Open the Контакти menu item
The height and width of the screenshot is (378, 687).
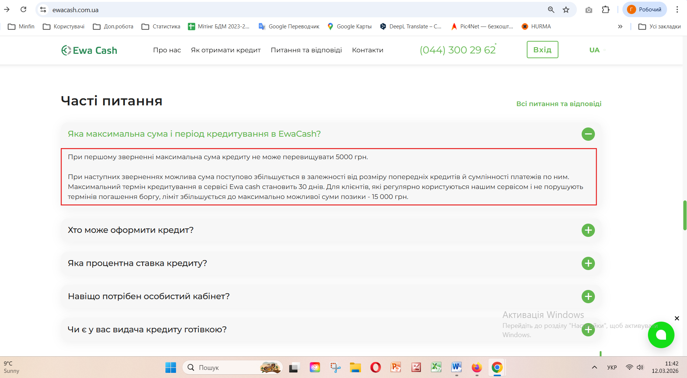pos(368,50)
